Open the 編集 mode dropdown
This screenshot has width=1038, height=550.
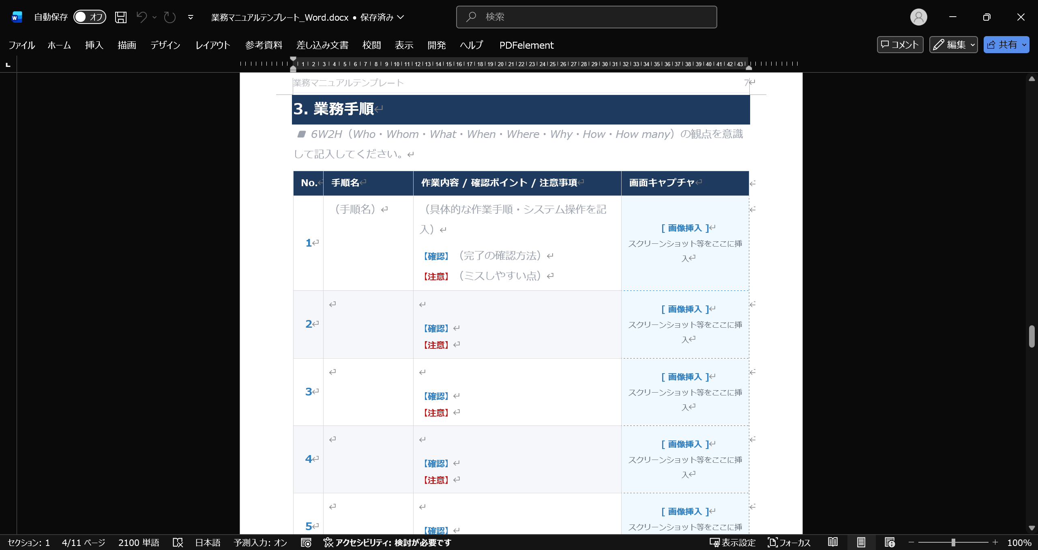[953, 45]
